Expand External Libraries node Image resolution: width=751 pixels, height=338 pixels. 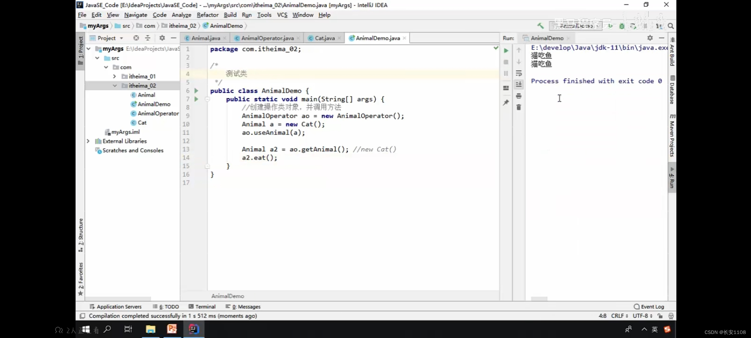tap(88, 141)
